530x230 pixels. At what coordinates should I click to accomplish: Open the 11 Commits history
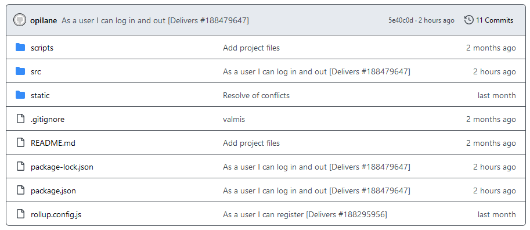coord(489,20)
